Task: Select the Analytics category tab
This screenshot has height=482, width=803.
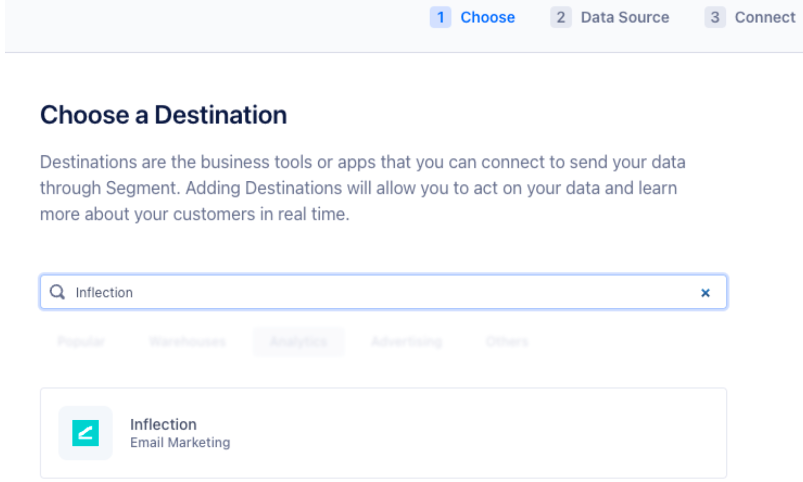Action: [x=298, y=342]
